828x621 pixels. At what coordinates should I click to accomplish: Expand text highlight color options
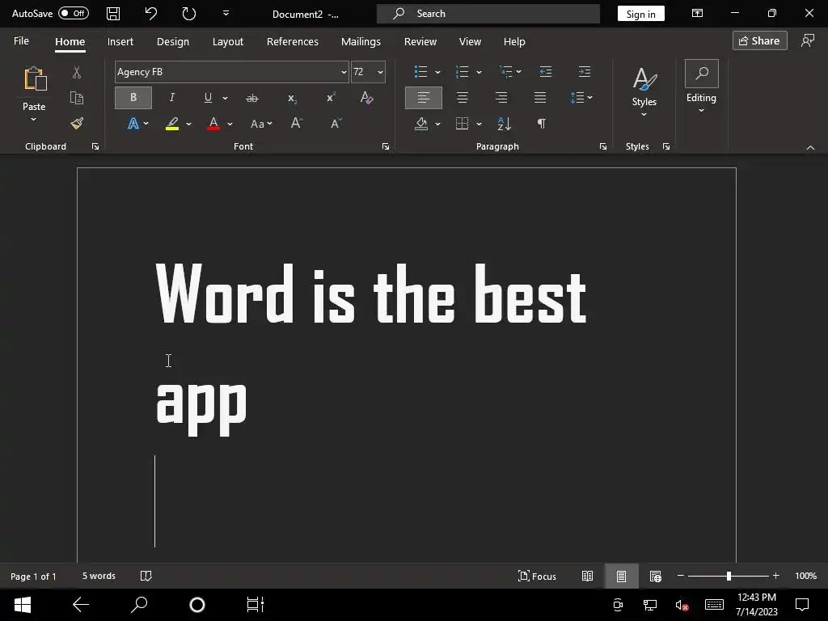(x=188, y=124)
